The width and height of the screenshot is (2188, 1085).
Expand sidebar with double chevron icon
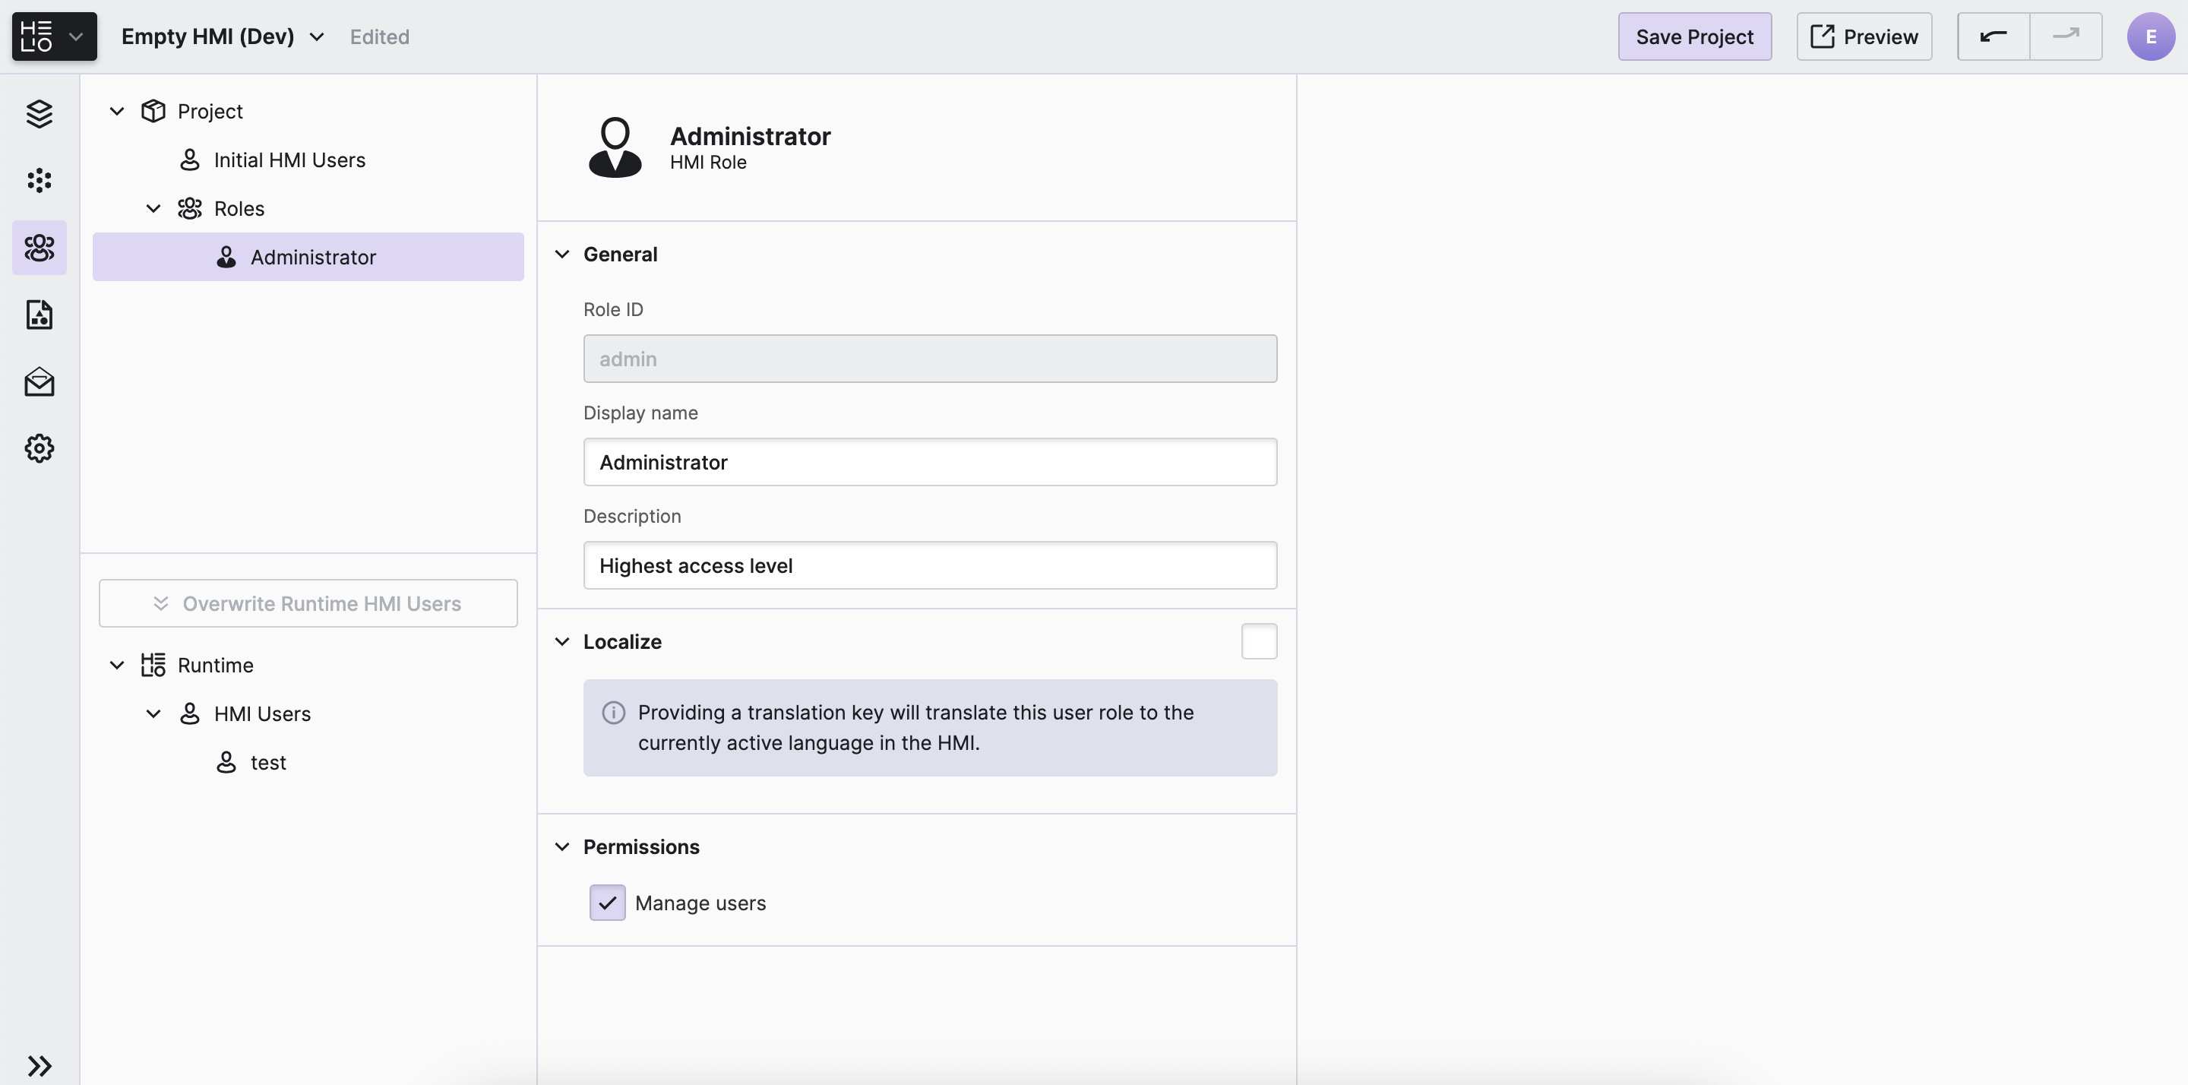(x=39, y=1065)
